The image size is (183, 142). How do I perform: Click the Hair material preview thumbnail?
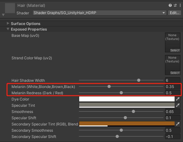click(10, 8)
